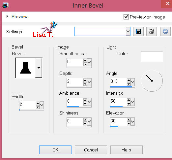Open the Bevel shape dropdown
Viewport: 172px width, 160px height.
click(39, 68)
